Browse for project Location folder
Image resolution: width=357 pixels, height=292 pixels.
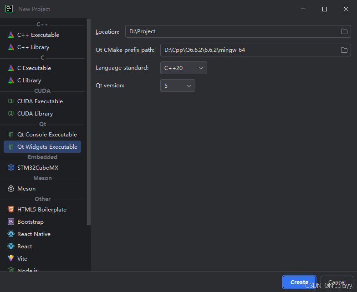344,31
